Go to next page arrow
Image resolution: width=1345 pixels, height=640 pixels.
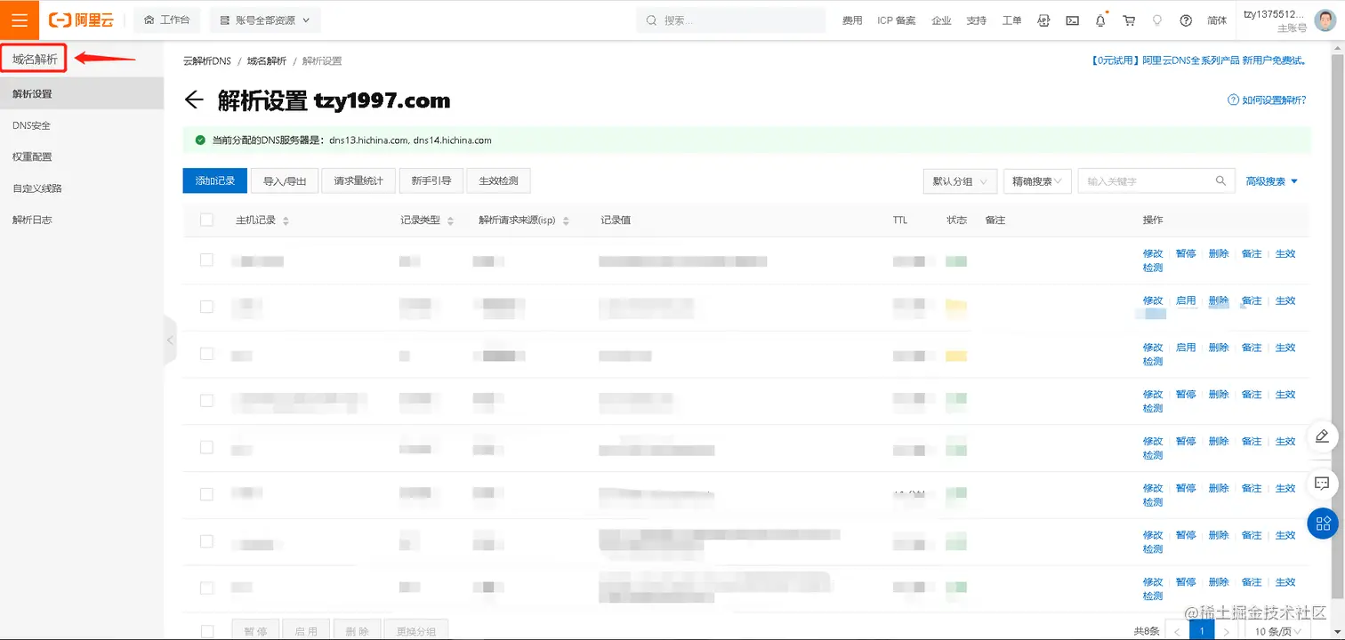(1226, 631)
